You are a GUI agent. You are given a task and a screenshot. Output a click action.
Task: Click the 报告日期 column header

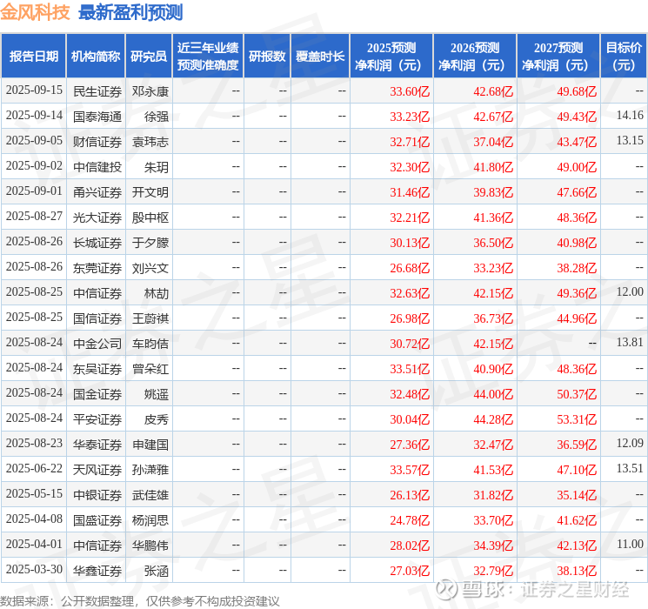point(33,57)
